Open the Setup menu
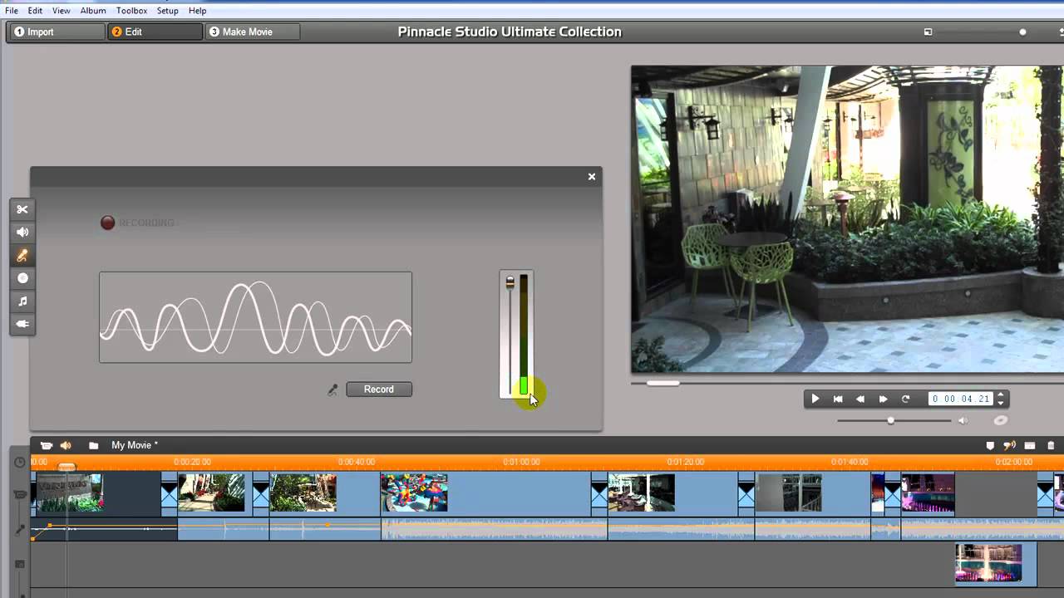This screenshot has width=1064, height=598. (168, 11)
